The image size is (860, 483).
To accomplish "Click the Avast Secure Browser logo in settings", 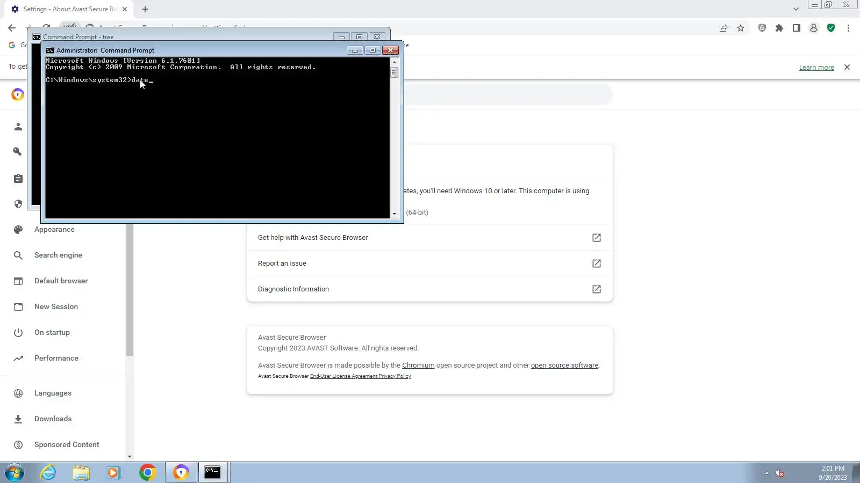I will click(18, 94).
